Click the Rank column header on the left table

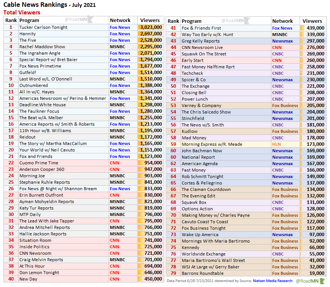(11, 20)
